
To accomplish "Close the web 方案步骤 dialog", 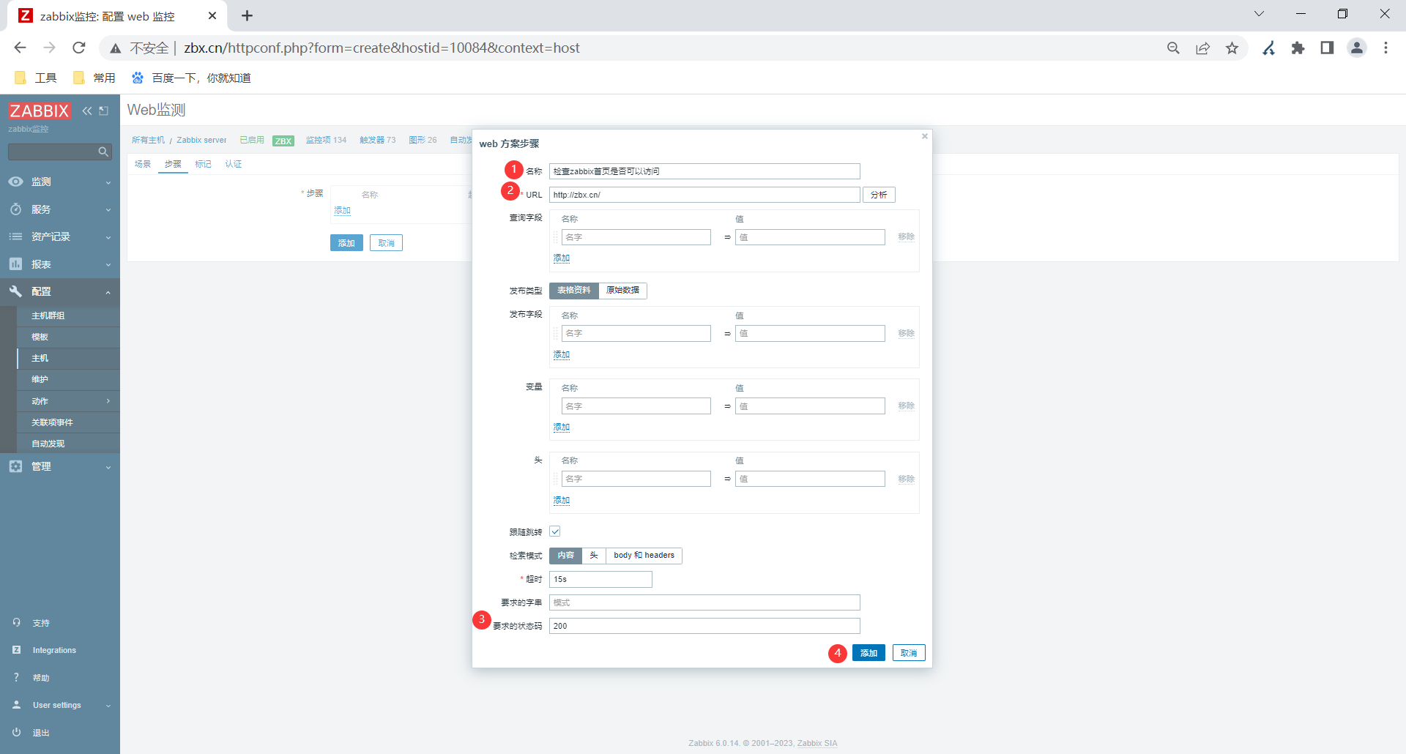I will click(x=925, y=136).
